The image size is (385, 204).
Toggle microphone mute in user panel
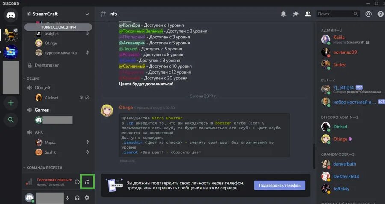click(x=68, y=198)
